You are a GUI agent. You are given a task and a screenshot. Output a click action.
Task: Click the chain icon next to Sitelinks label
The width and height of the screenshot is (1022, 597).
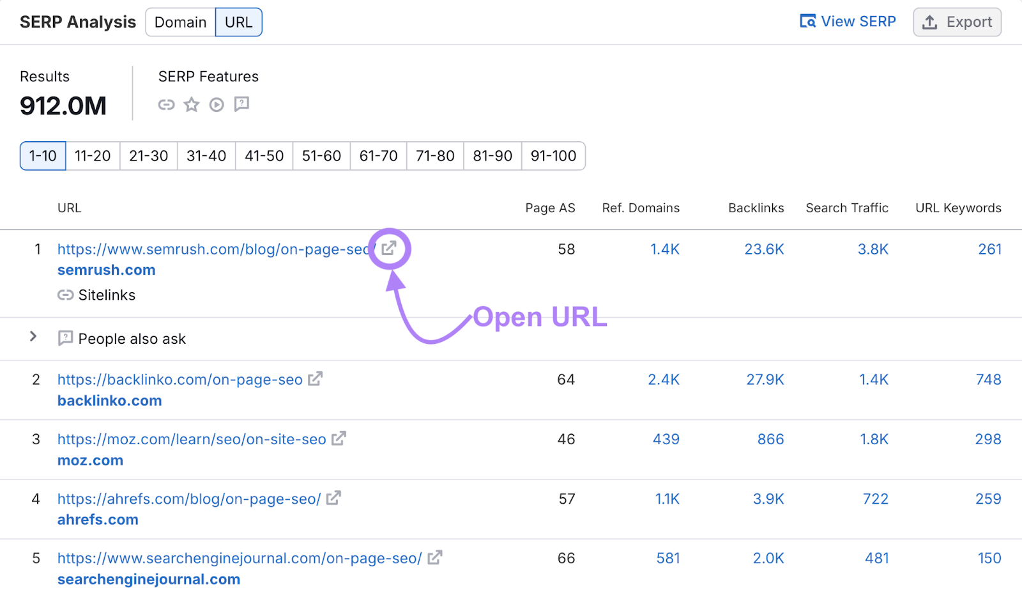click(x=65, y=295)
